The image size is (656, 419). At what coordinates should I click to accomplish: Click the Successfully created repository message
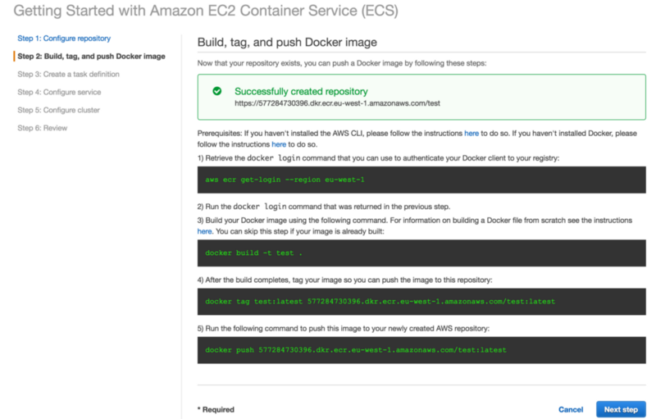pos(301,92)
